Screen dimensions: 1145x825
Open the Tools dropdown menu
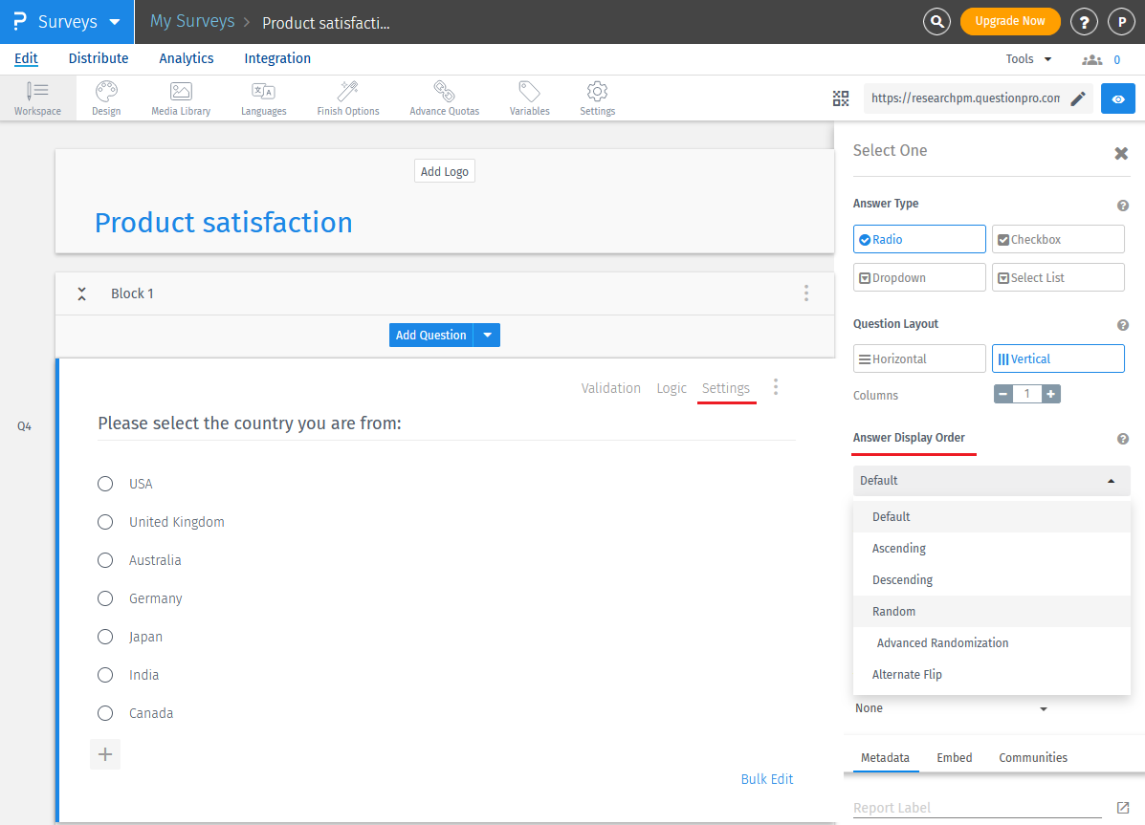(x=1028, y=59)
